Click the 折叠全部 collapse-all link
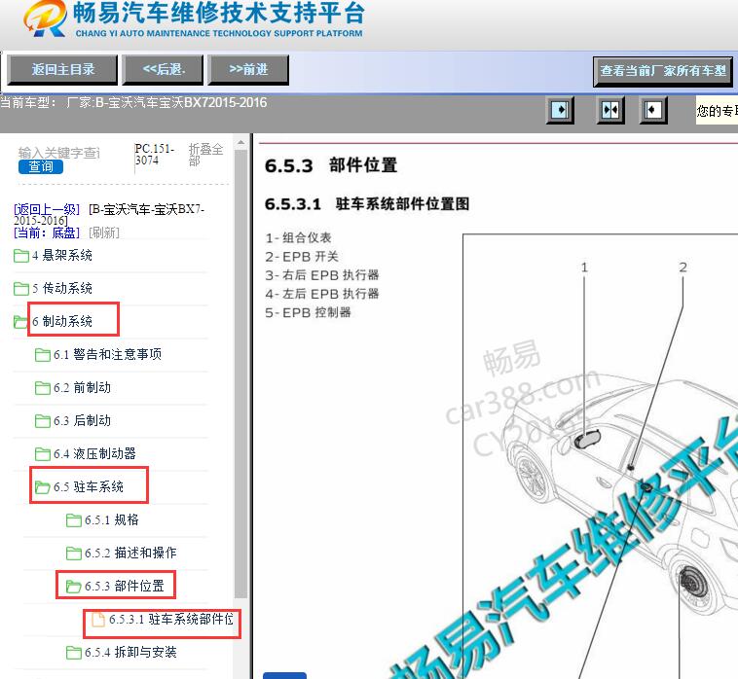Image resolution: width=738 pixels, height=679 pixels. 205,155
